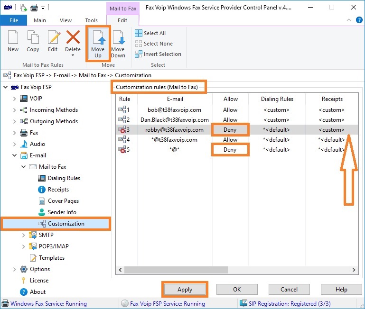Select rule 3 robby@t38faxvoip.com
Image resolution: width=365 pixels, height=309 pixels.
tap(237, 130)
